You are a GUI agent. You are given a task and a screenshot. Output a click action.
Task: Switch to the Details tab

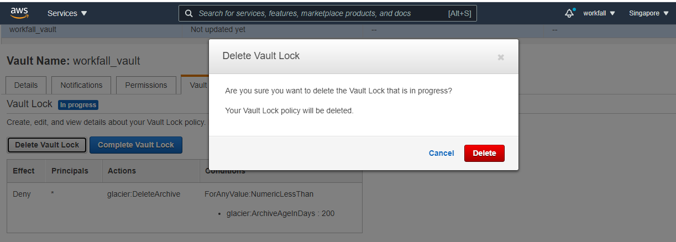(x=26, y=85)
